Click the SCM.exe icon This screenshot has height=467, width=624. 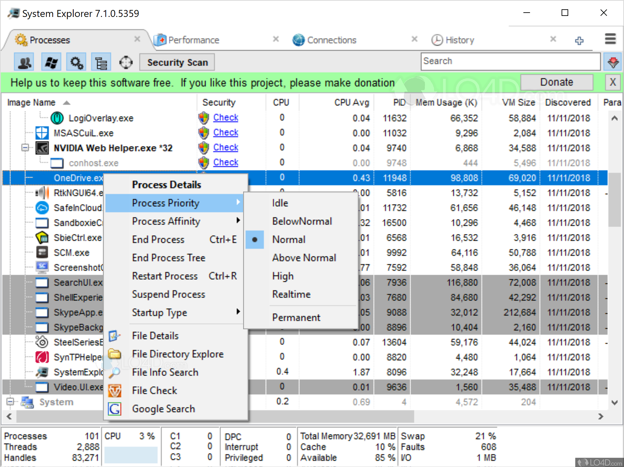(x=42, y=252)
